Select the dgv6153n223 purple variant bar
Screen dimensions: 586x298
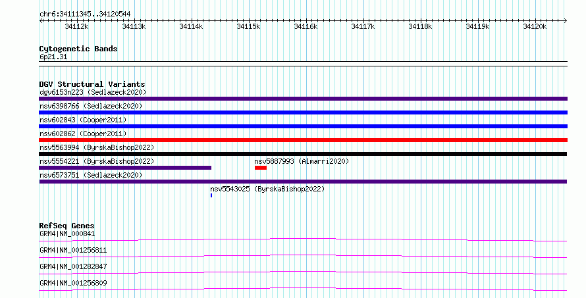click(303, 99)
